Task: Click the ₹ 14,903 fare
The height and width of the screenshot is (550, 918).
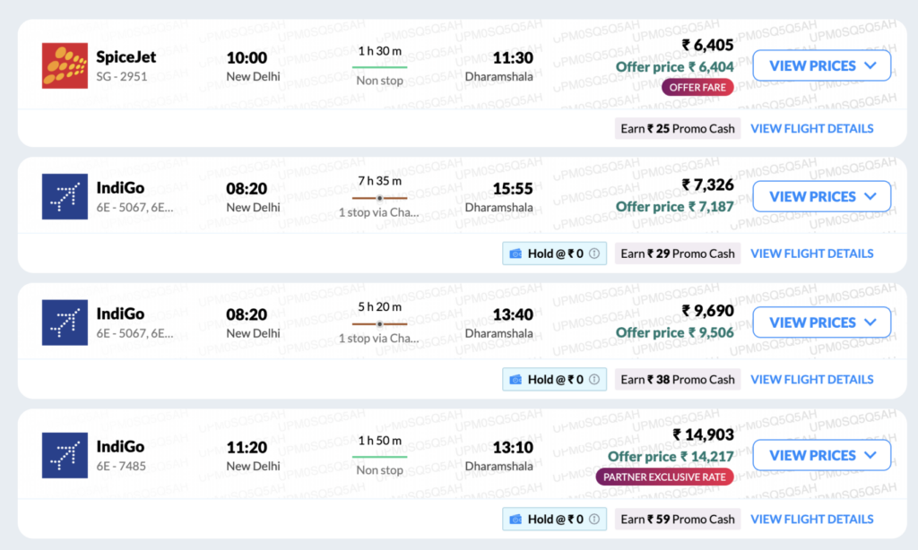Action: (703, 434)
